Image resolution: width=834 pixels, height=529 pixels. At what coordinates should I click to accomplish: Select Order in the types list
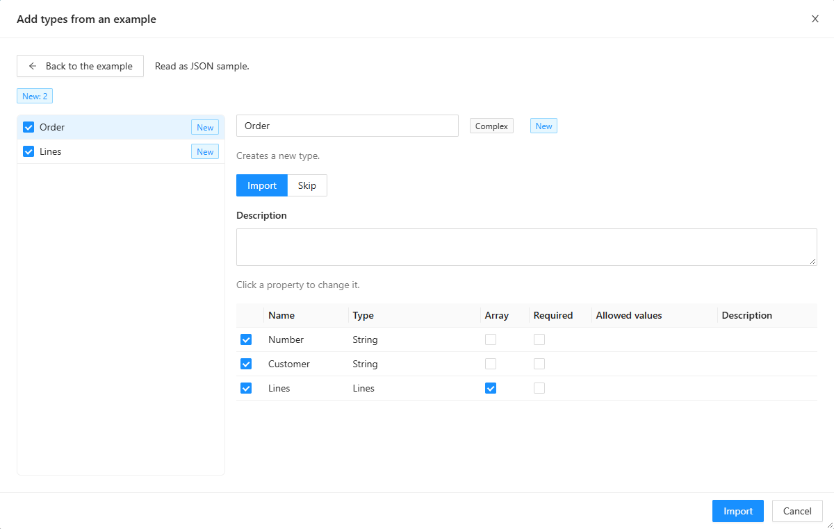(121, 127)
